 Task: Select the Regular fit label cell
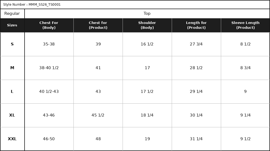(12, 13)
